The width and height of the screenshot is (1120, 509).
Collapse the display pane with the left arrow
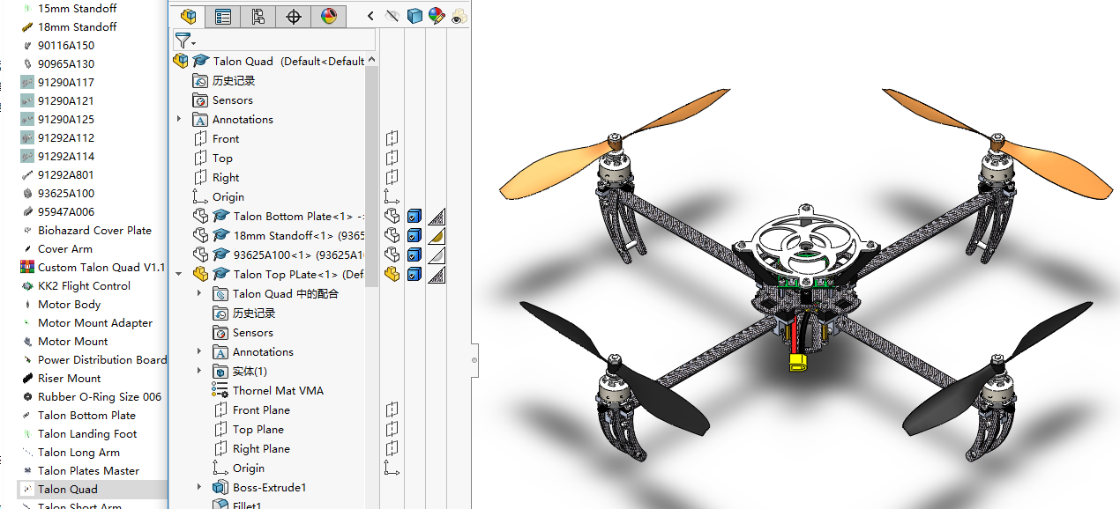coord(370,16)
